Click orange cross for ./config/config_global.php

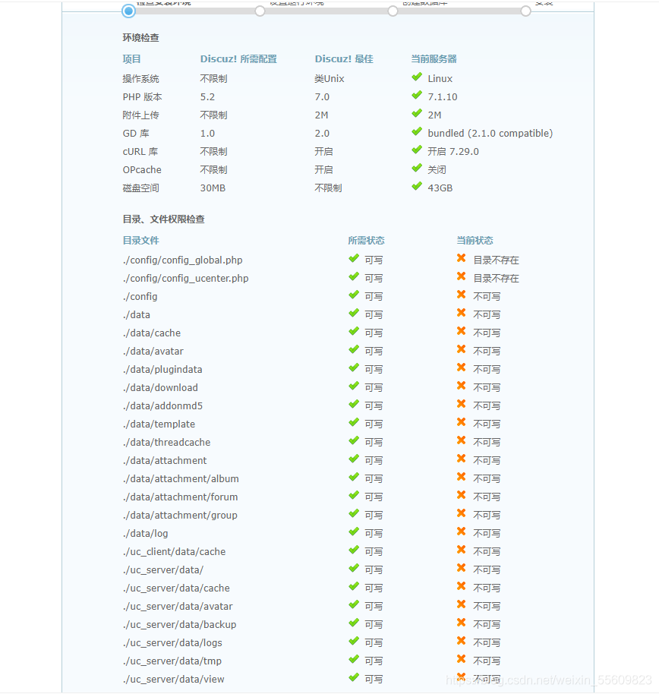tap(461, 258)
